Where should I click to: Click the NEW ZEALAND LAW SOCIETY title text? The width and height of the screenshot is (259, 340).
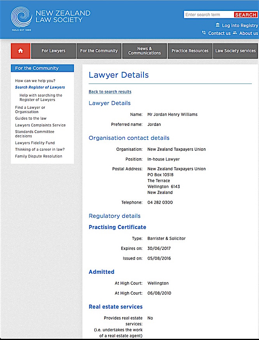(63, 16)
